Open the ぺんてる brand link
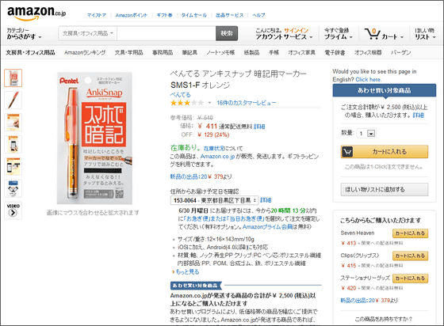The image size is (444, 326). (x=181, y=95)
